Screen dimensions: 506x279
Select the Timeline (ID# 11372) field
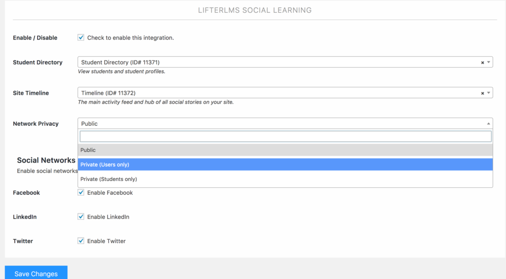coord(285,93)
